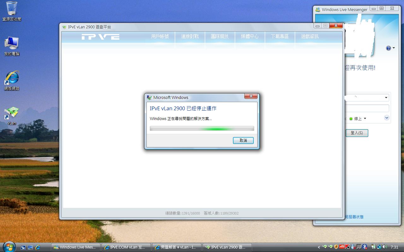Image resolution: width=404 pixels, height=252 pixels.
Task: Open the 連線對戰 tab in IPvE
Action: [190, 37]
